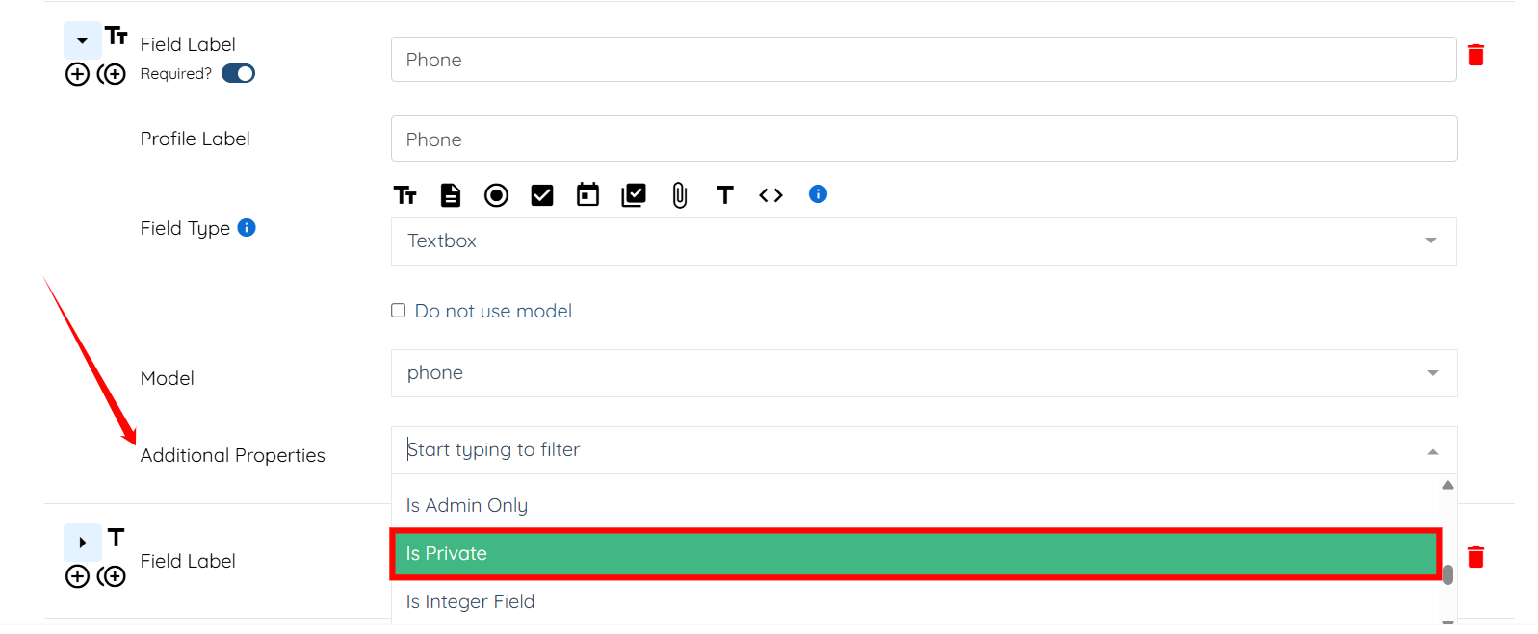Select the code brackets field type icon
This screenshot has height=634, width=1538.
770,195
